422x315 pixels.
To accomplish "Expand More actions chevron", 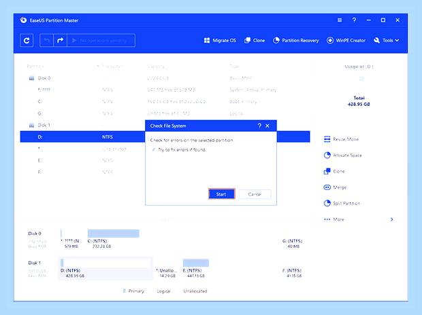I will pos(392,219).
